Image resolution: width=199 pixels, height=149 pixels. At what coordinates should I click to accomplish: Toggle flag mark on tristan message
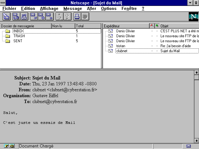[152, 46]
